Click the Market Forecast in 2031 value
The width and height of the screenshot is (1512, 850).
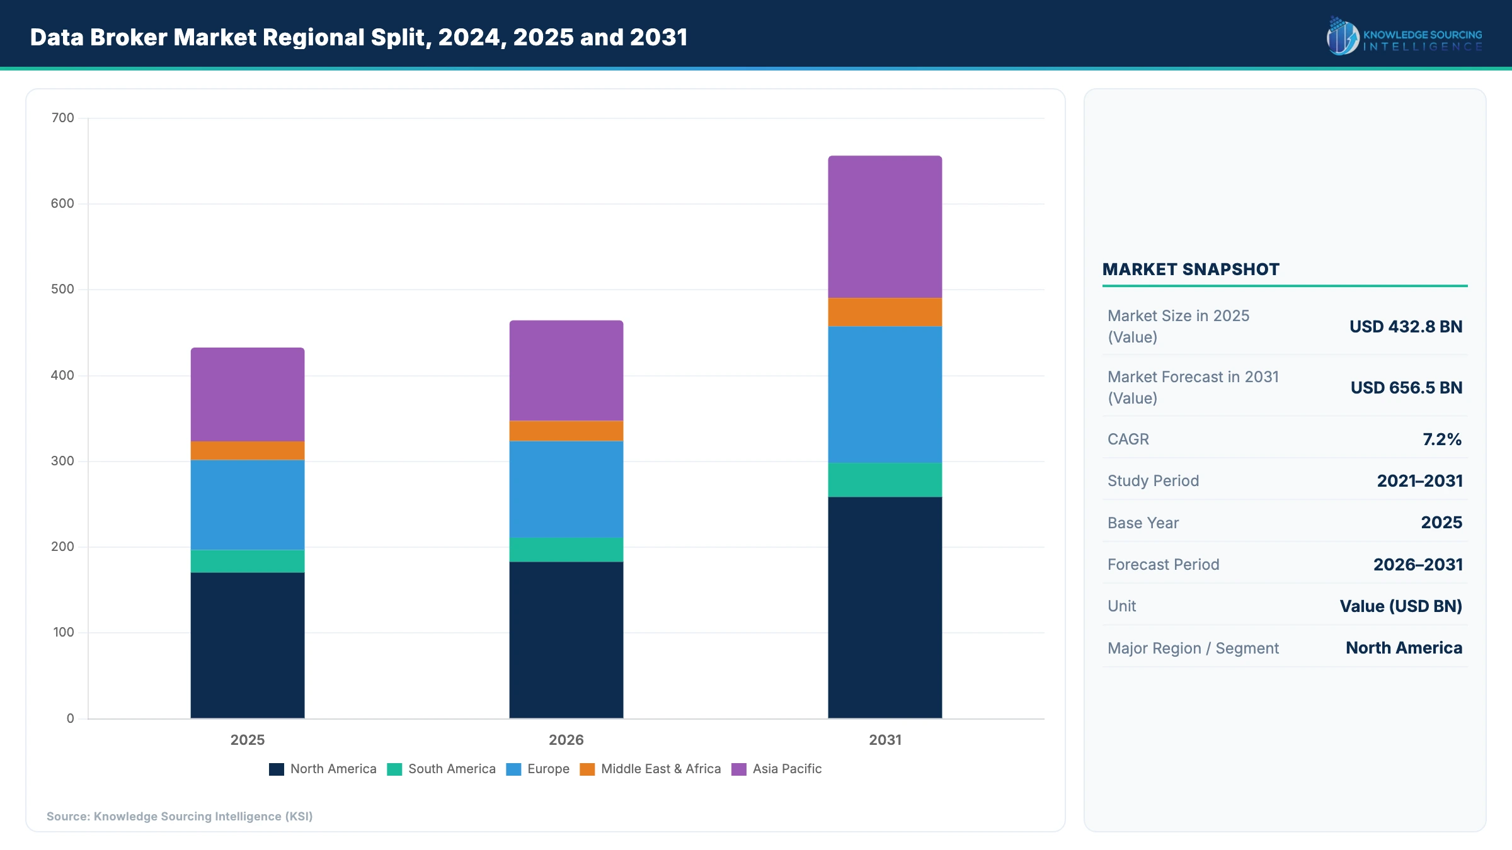(1406, 388)
